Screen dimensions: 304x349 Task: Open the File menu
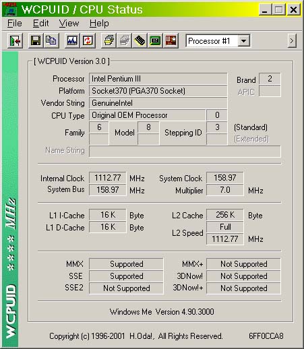coord(15,24)
